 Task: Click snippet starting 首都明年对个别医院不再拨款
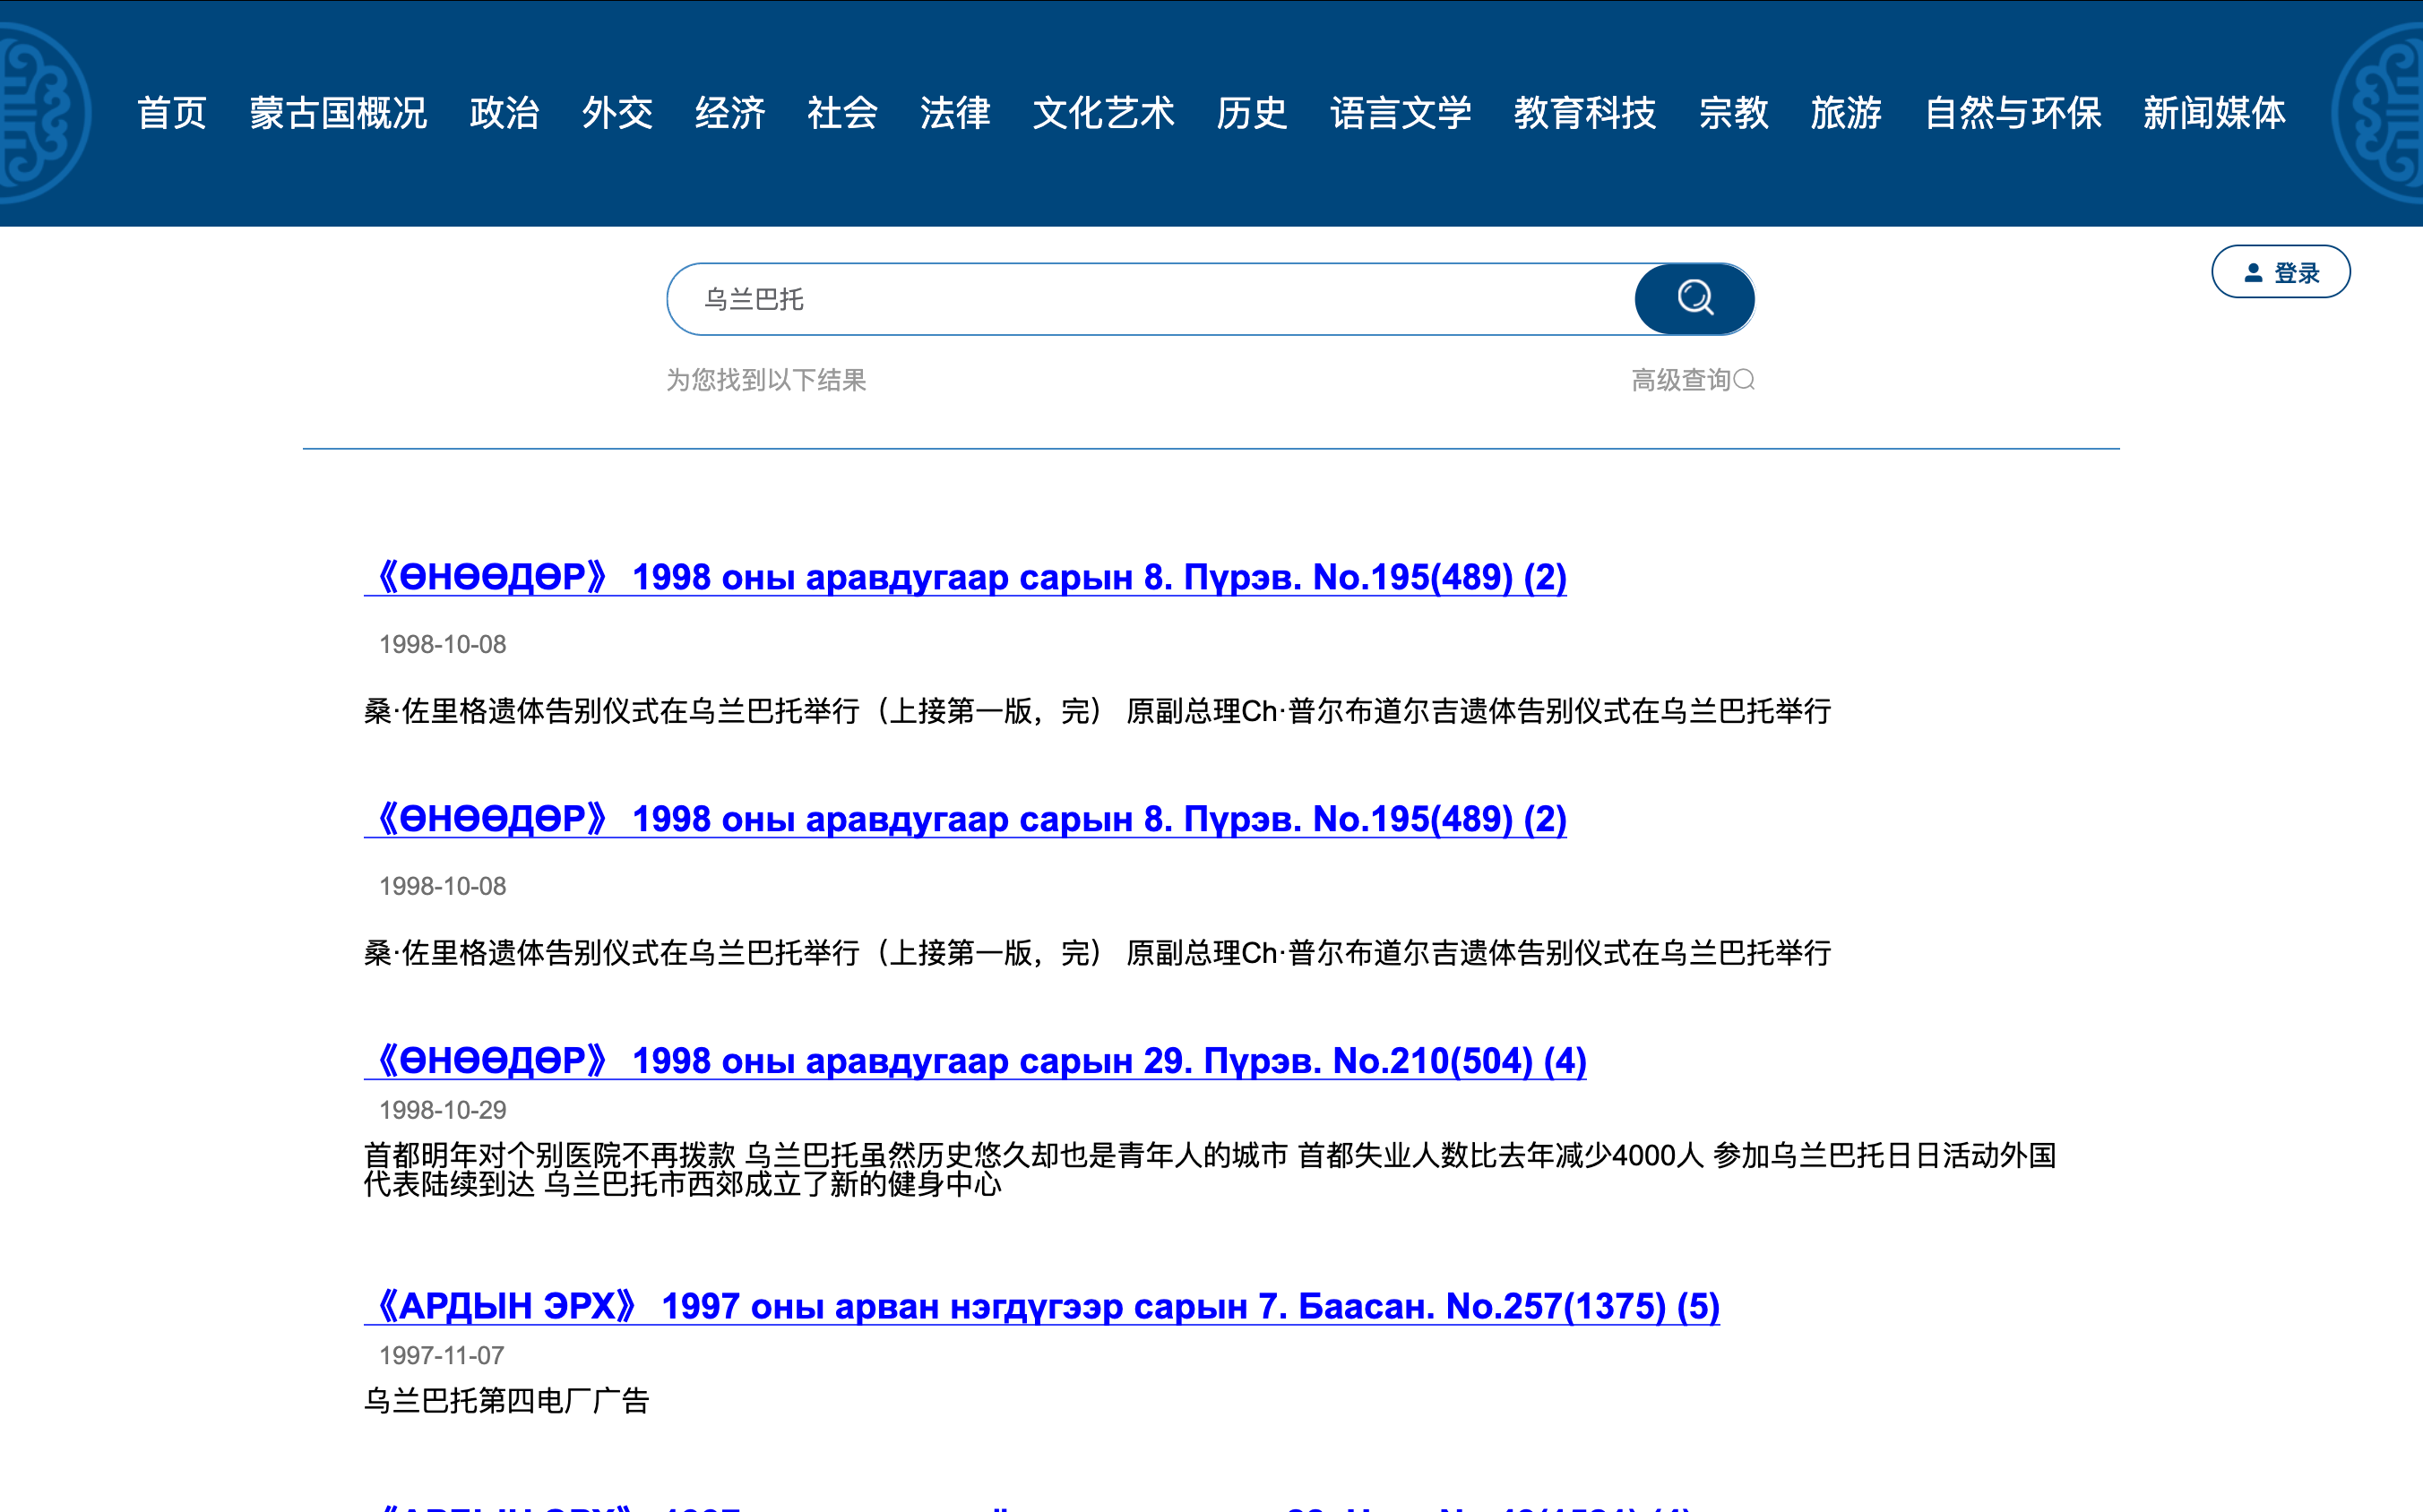point(1211,1170)
